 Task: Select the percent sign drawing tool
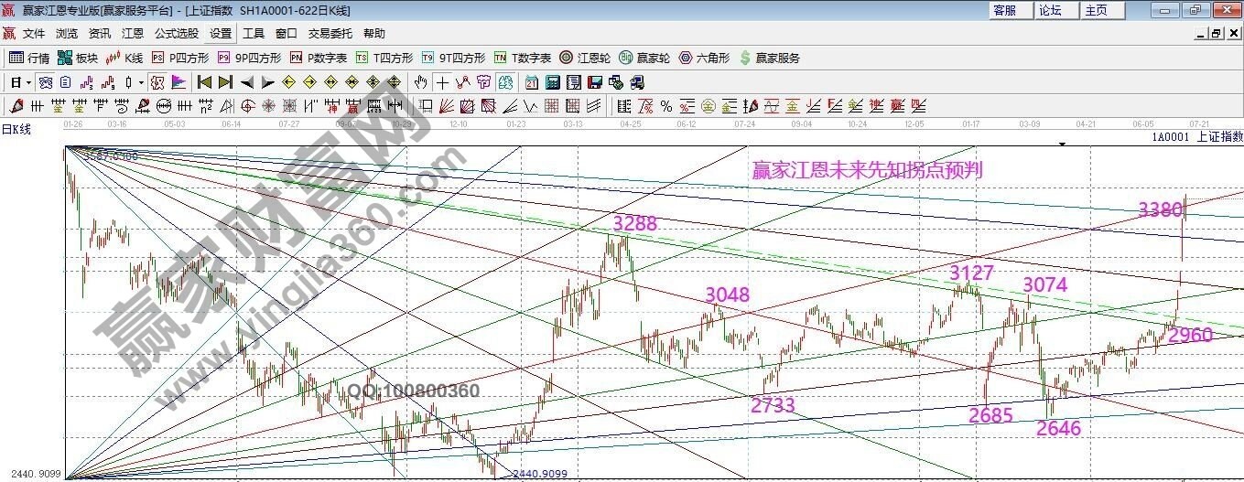665,105
